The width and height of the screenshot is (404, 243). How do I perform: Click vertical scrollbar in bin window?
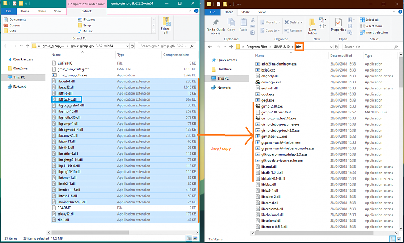click(x=401, y=72)
